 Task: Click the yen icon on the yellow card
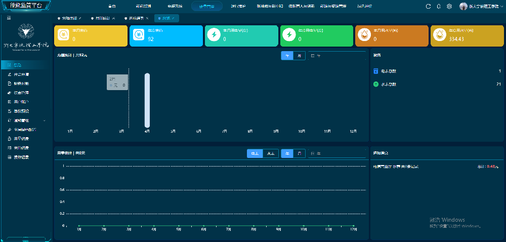tap(63, 34)
